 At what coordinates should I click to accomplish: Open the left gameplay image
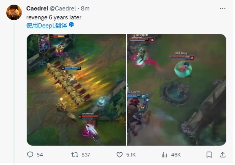point(76,90)
